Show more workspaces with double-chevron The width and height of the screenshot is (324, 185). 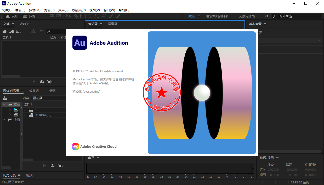pyautogui.click(x=267, y=16)
